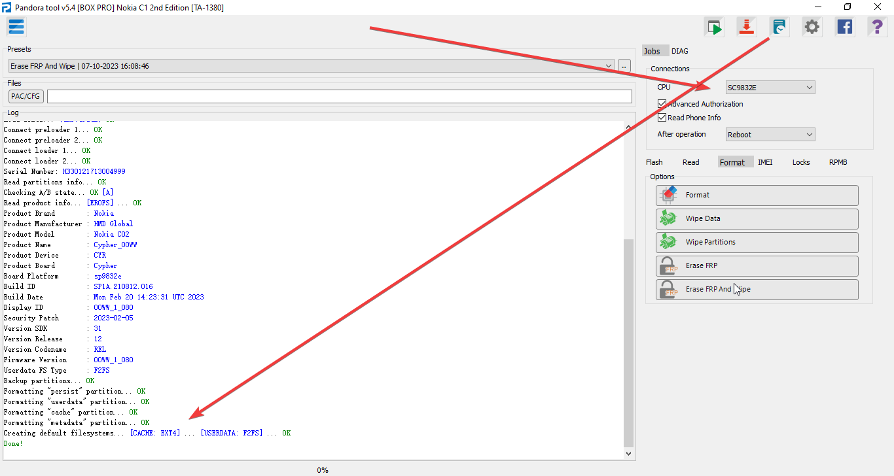Click 'SP1A.210812.016' build ID value
The width and height of the screenshot is (894, 476).
(123, 286)
